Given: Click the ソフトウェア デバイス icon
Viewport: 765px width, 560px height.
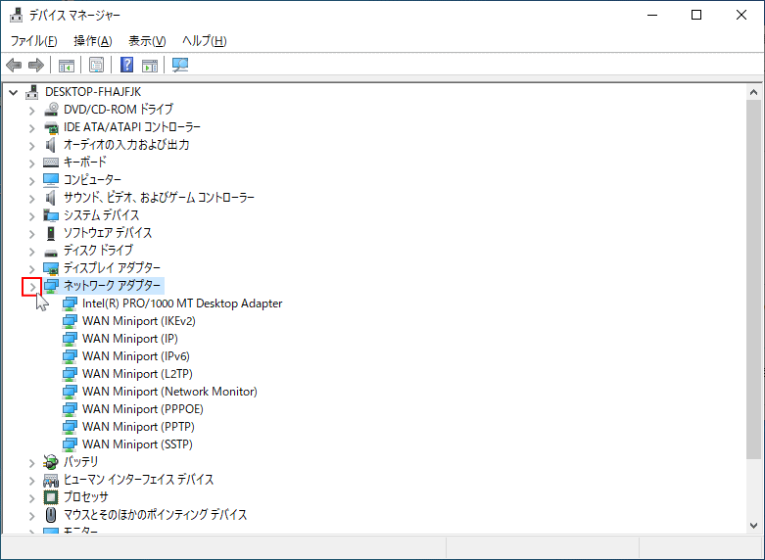Looking at the screenshot, I should pyautogui.click(x=51, y=233).
